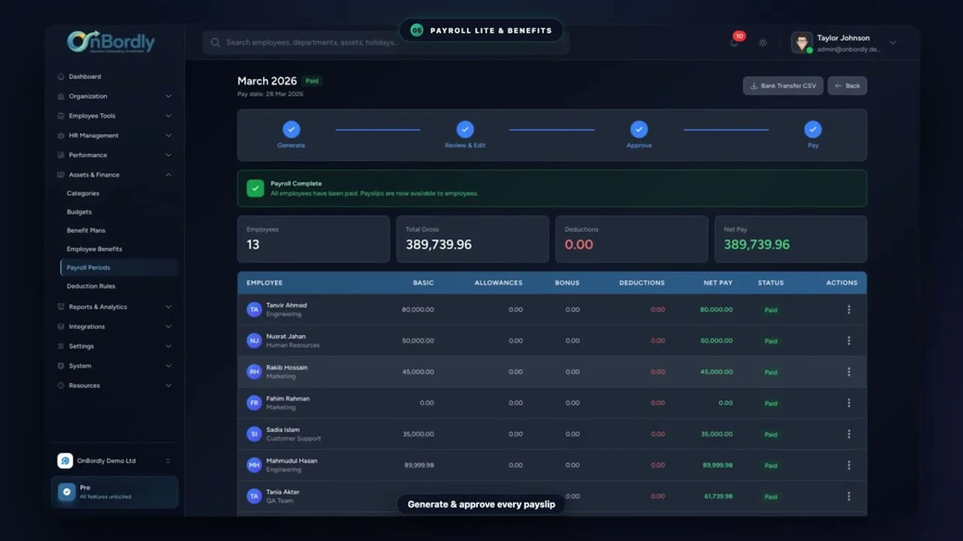Image resolution: width=963 pixels, height=541 pixels.
Task: Click Tanvir Ahmed employee name
Action: pos(286,305)
